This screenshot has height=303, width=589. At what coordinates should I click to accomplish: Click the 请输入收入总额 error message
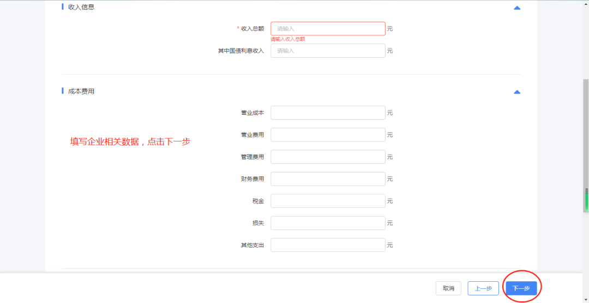point(288,39)
